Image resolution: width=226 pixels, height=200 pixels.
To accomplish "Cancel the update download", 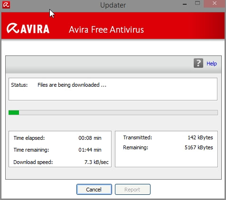I will (94, 189).
